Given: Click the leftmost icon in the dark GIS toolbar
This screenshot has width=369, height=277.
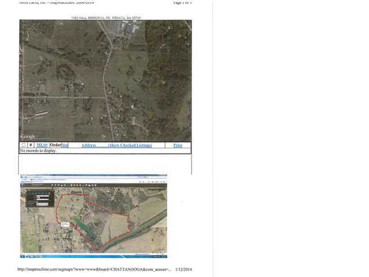Looking at the screenshot, I should pos(52,185).
